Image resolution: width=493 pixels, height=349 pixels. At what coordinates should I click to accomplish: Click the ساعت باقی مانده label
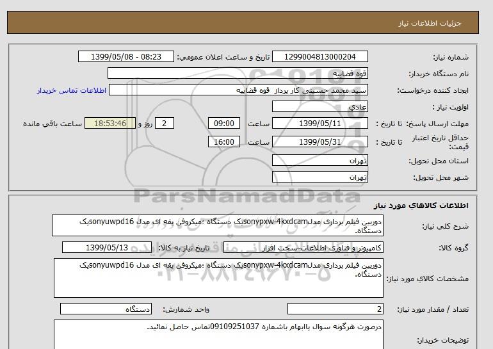pyautogui.click(x=53, y=124)
